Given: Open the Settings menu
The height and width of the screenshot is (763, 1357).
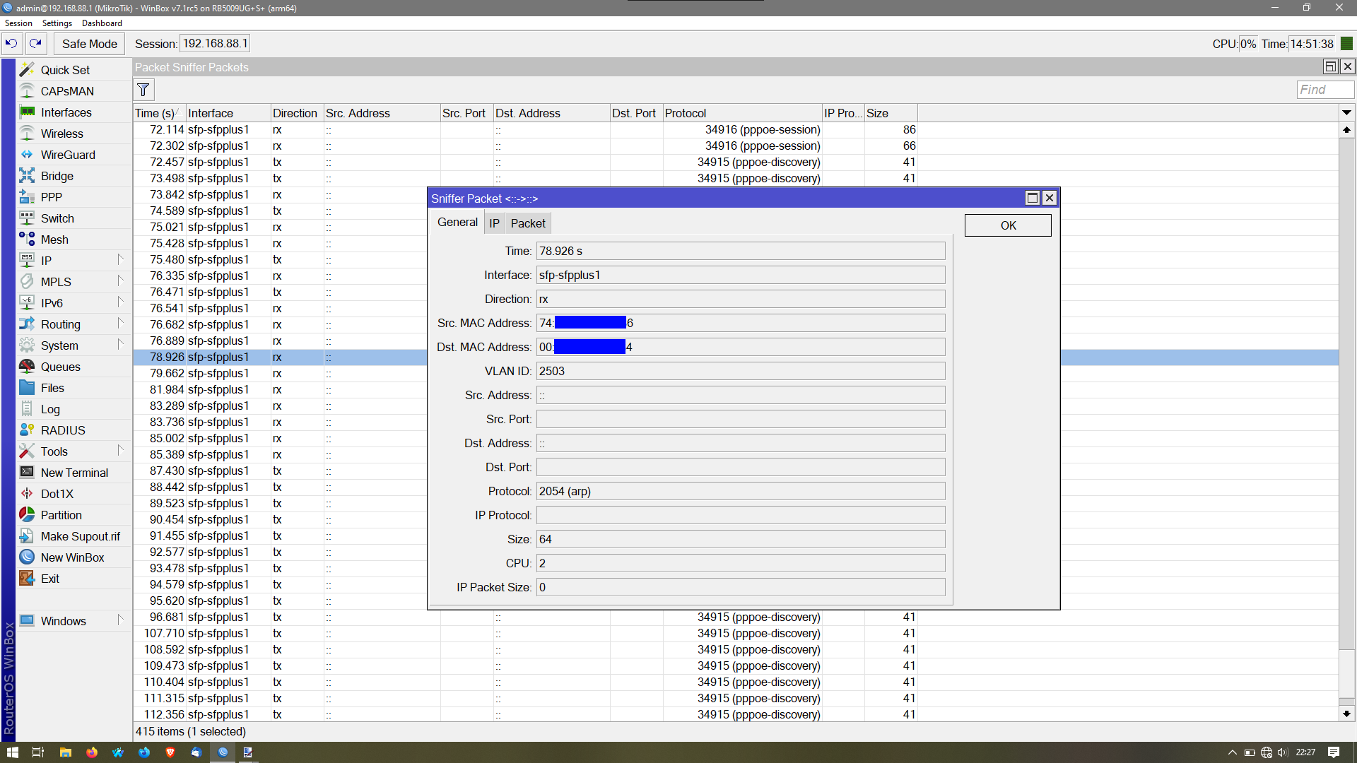Looking at the screenshot, I should [57, 23].
